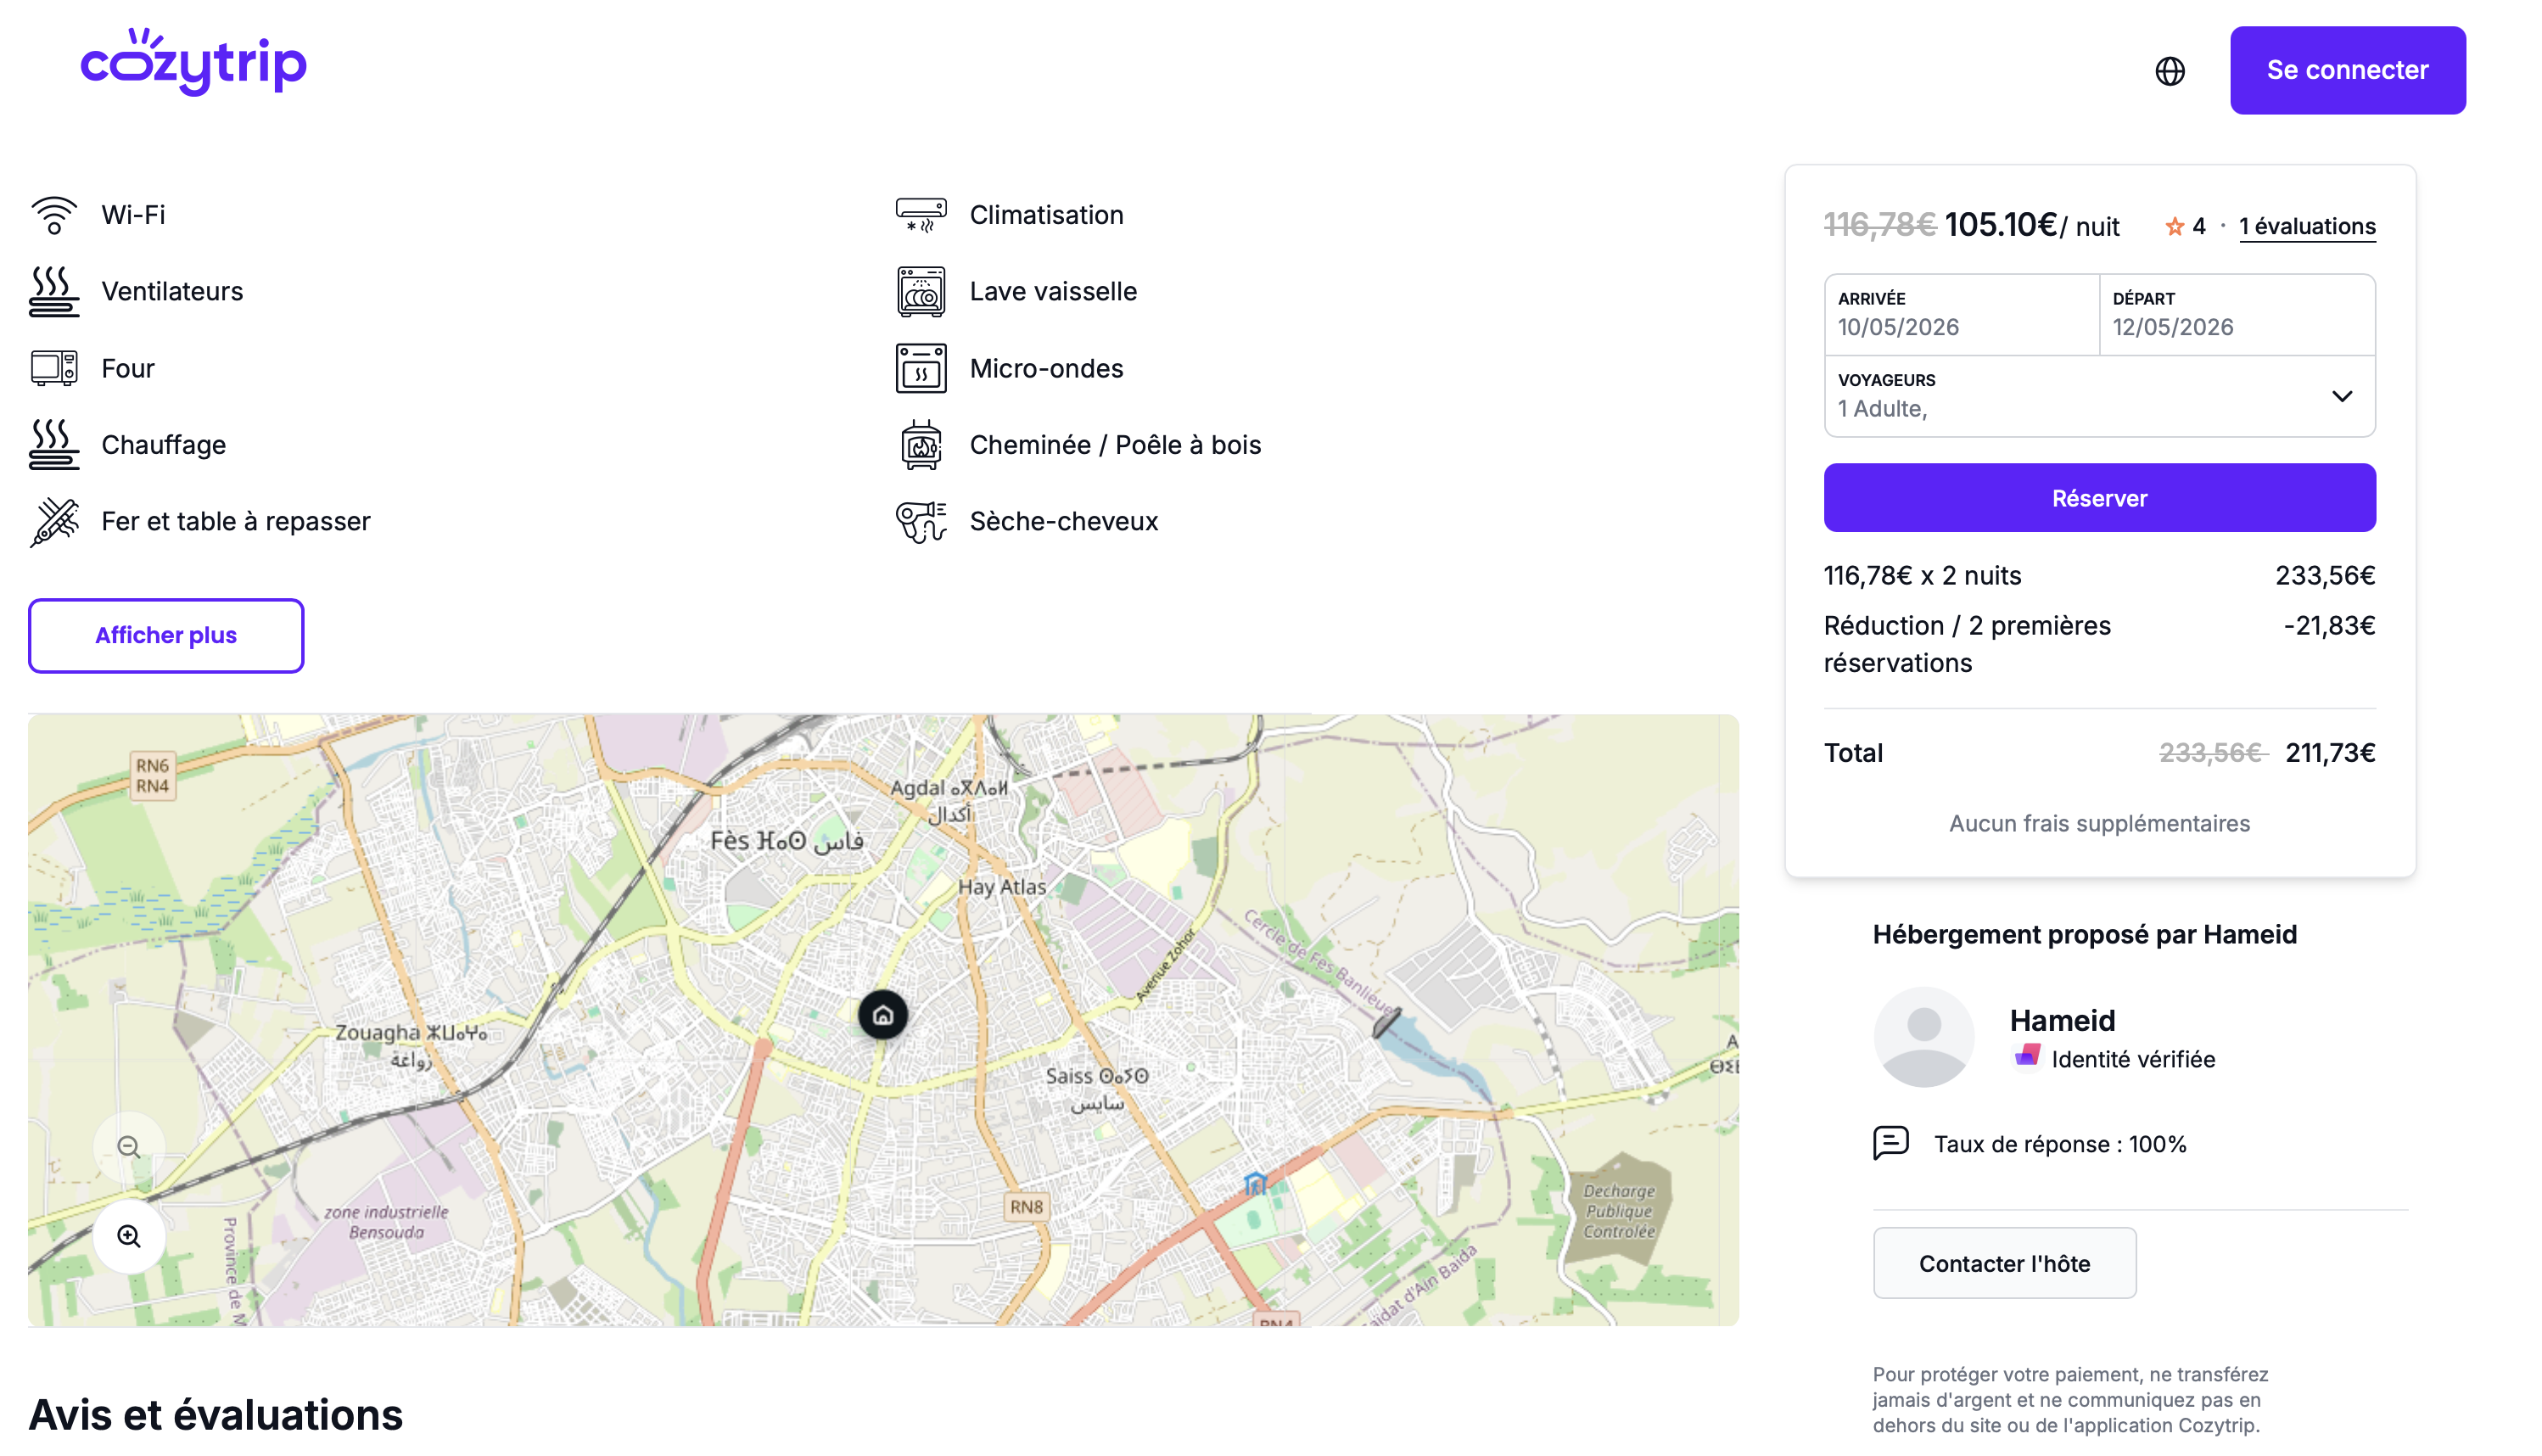Click the Lave vaisselle dishwasher icon
The image size is (2542, 1456).
[x=920, y=291]
